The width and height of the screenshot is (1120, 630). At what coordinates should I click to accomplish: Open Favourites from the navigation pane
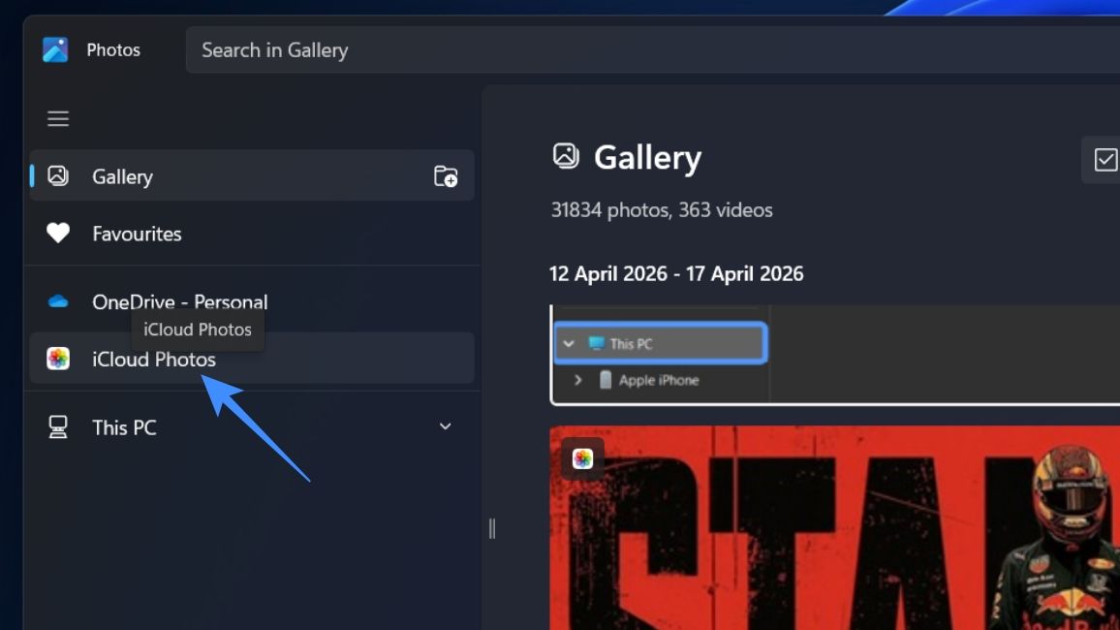136,233
